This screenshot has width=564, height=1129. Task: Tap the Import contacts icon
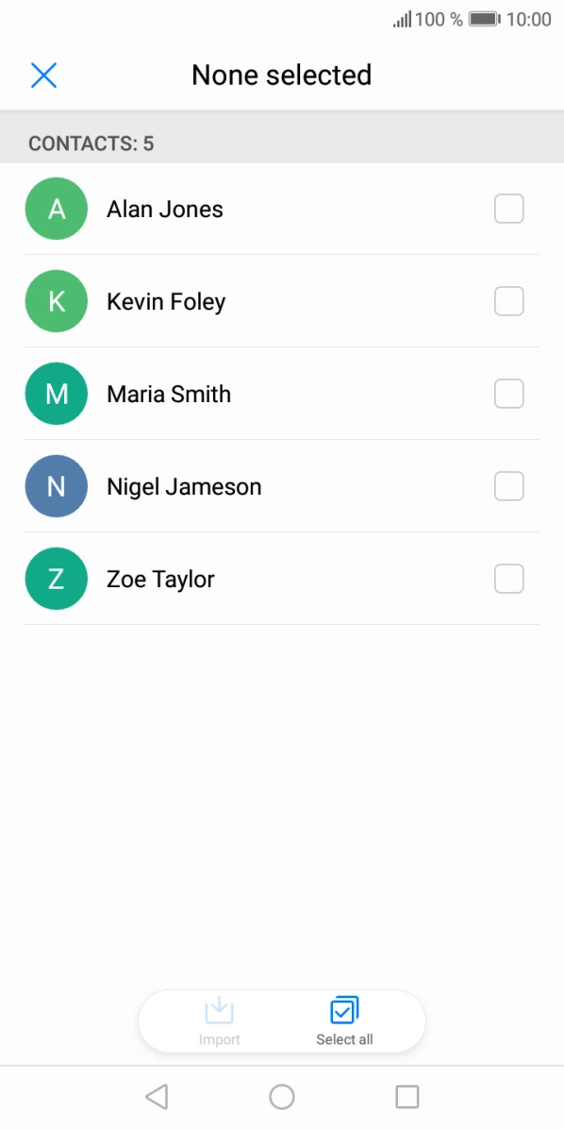(x=220, y=1010)
